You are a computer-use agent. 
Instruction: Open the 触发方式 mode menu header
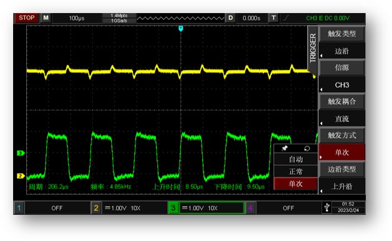coord(341,136)
